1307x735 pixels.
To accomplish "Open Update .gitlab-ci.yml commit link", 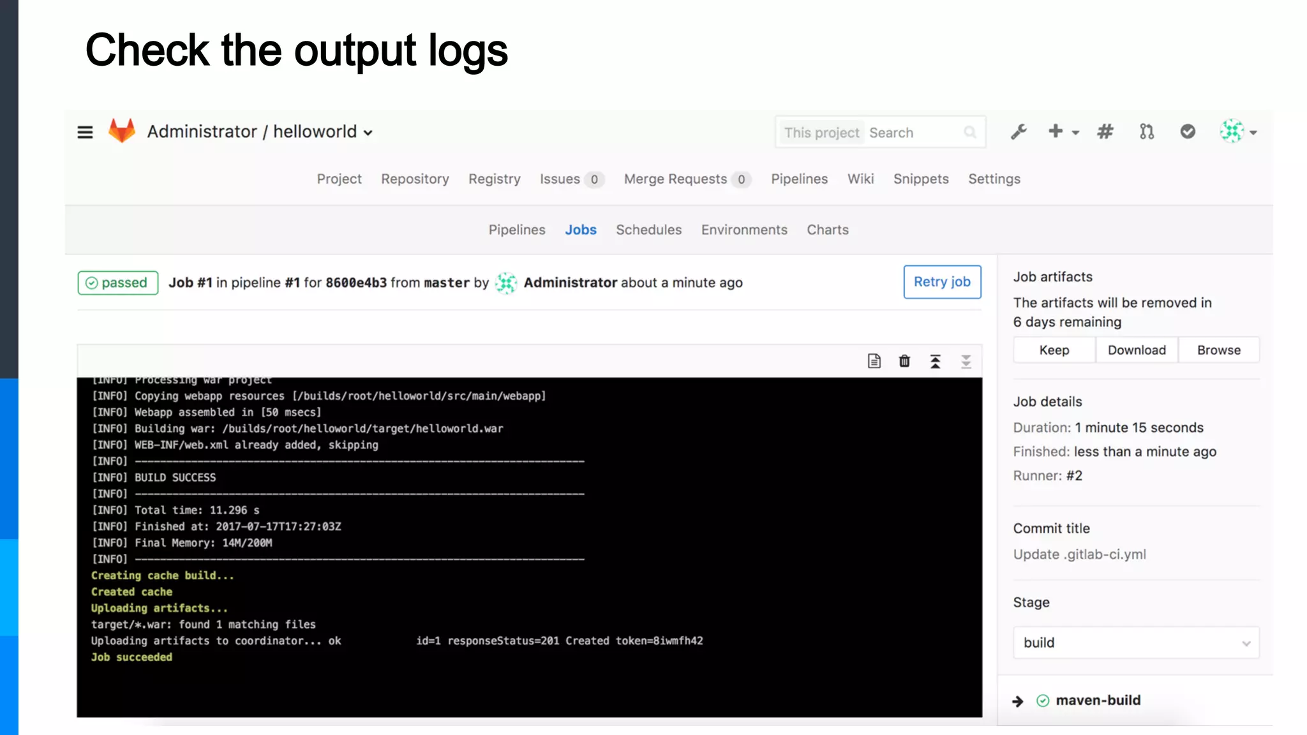I will click(x=1080, y=554).
